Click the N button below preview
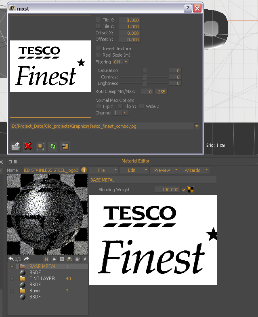This screenshot has height=317, width=258. pyautogui.click(x=46, y=259)
